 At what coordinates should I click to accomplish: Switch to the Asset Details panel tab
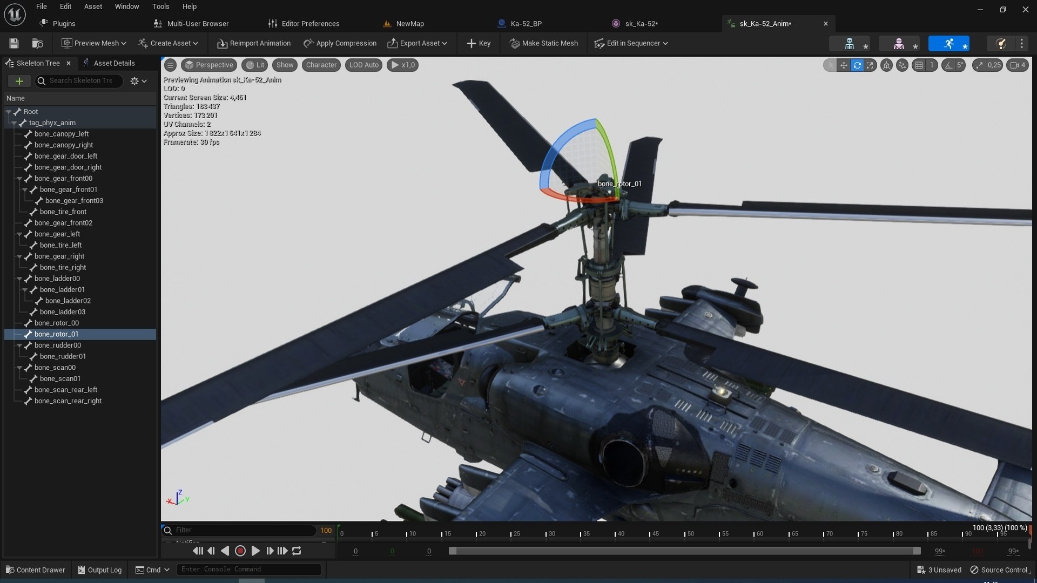[109, 63]
